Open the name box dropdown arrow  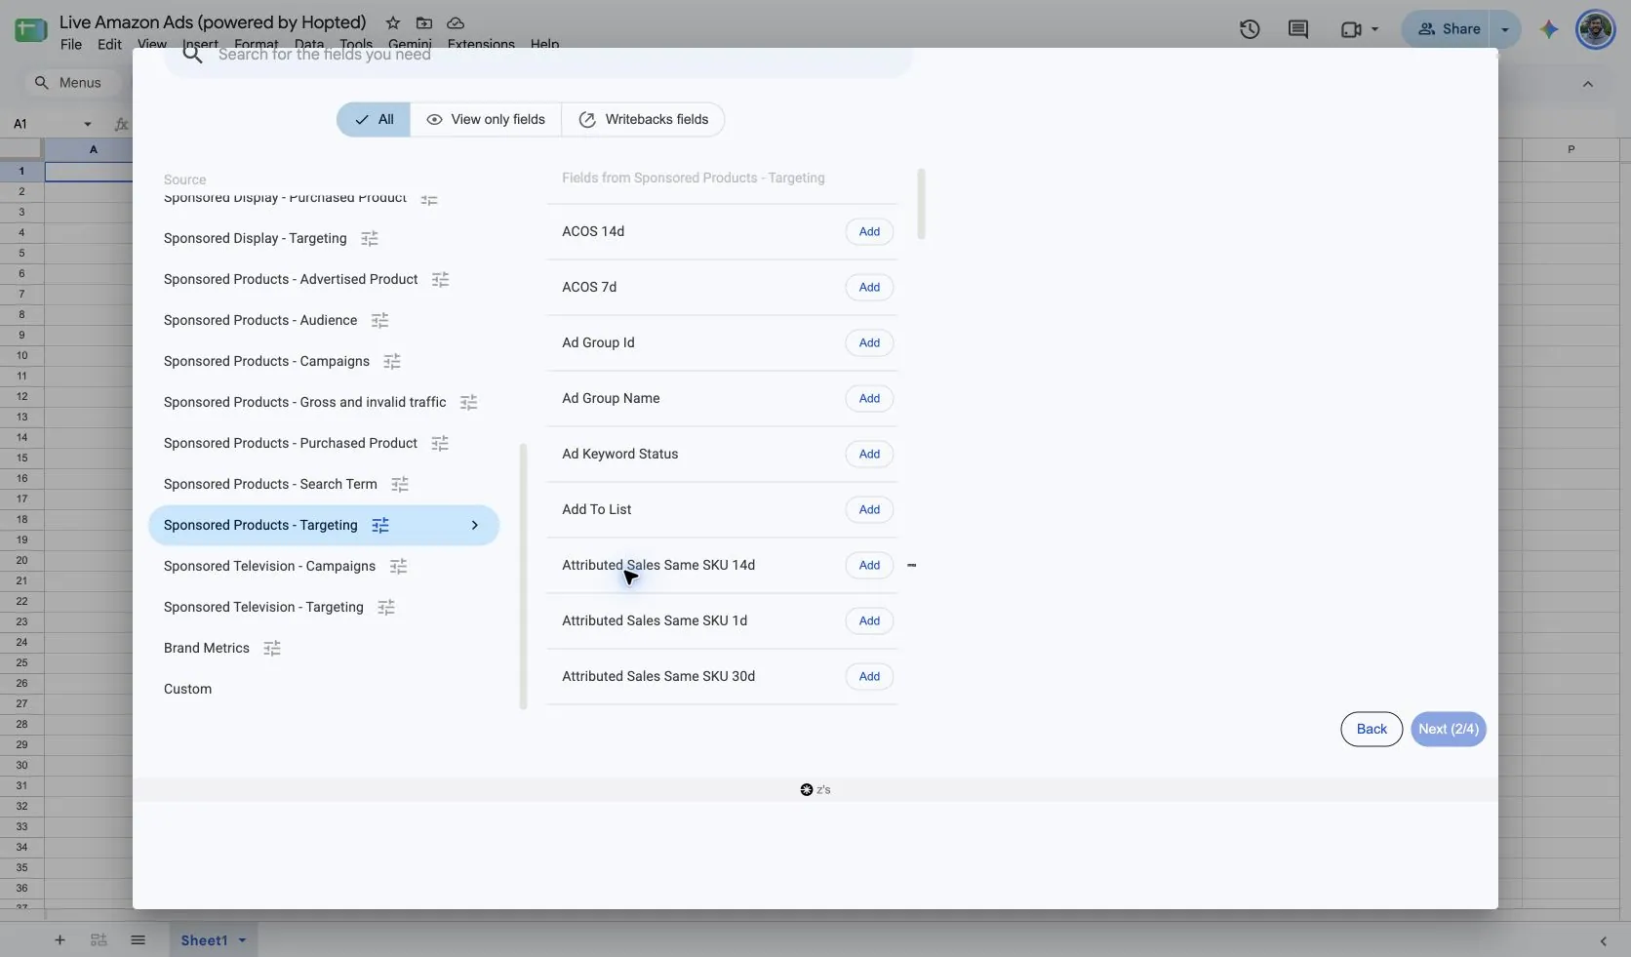click(x=88, y=124)
